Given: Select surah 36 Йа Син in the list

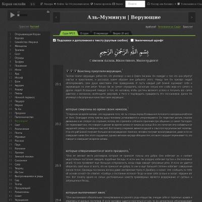Looking at the screenshot, I should pyautogui.click(x=19, y=172).
